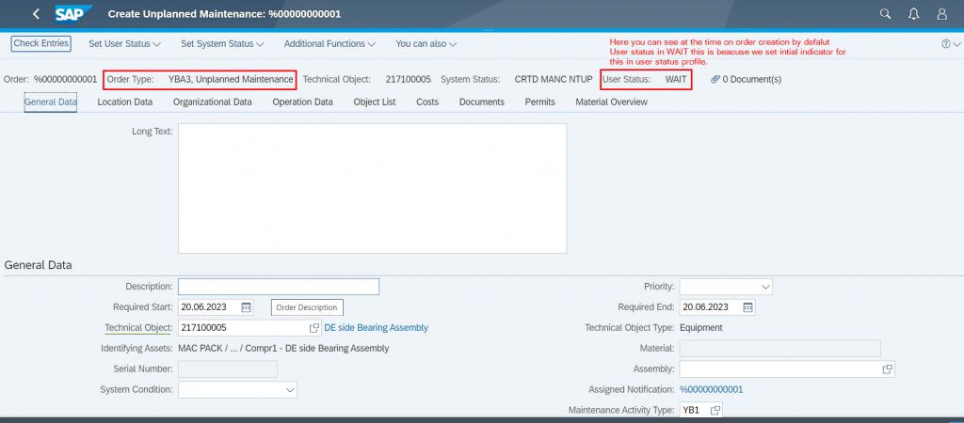Click the User Status value WAIT
This screenshot has width=964, height=423.
point(676,79)
